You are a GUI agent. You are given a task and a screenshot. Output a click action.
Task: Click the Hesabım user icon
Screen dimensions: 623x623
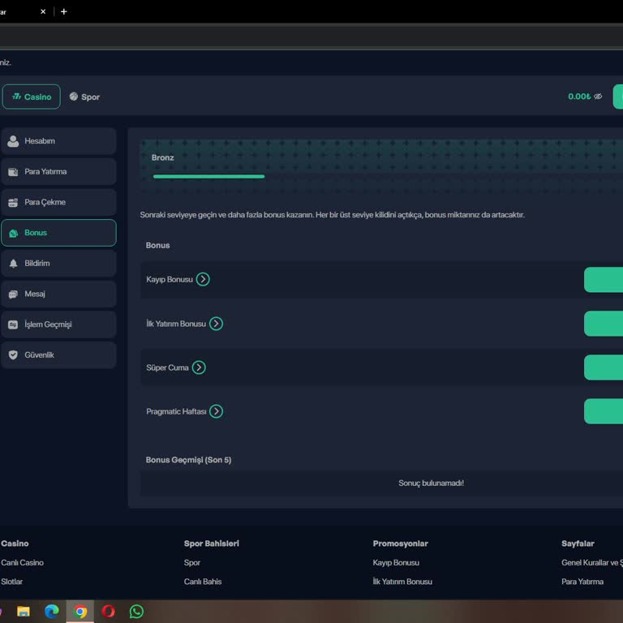tap(13, 141)
